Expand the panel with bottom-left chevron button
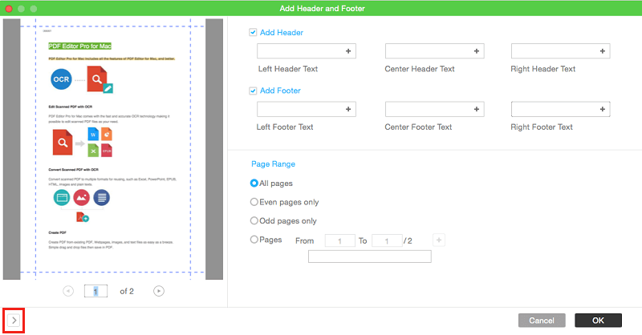 (14, 321)
